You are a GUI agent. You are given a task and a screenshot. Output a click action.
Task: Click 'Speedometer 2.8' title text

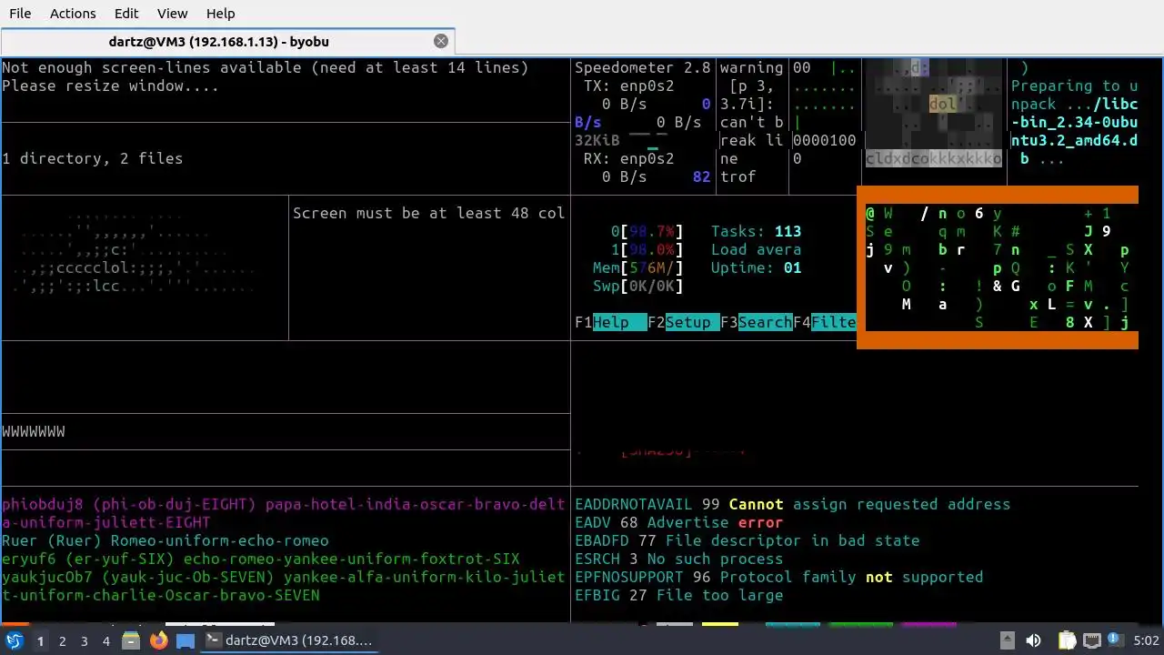[x=642, y=67]
